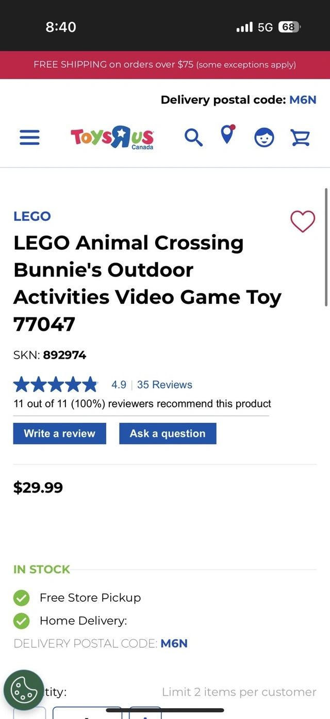Tap the Toys R Us Canada logo

coord(112,137)
